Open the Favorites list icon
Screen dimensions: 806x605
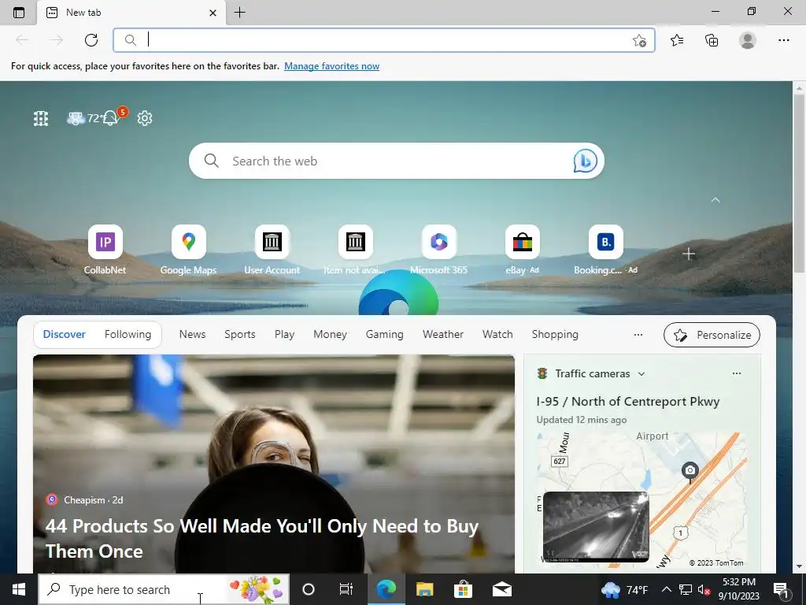coord(677,40)
